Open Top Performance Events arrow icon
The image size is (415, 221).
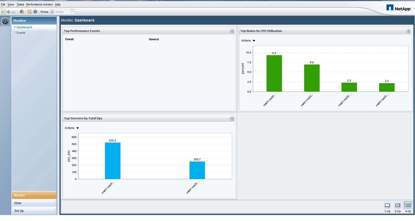click(x=232, y=31)
